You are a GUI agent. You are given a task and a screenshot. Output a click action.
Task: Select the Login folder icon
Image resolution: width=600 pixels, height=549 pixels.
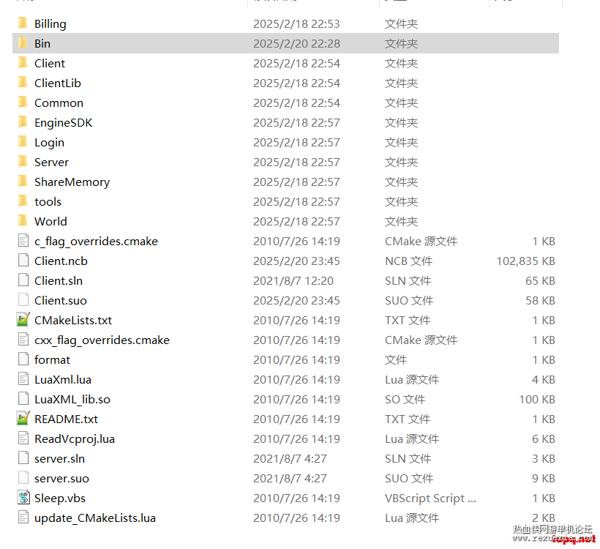pyautogui.click(x=23, y=142)
